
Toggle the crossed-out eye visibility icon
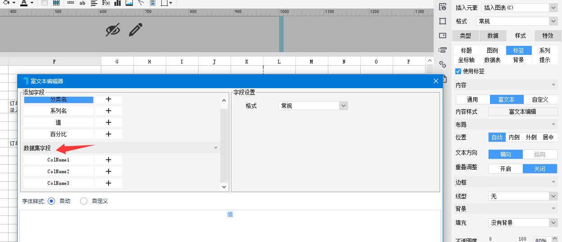click(113, 30)
